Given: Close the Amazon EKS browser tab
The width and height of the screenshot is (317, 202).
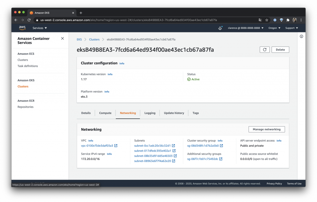Looking at the screenshot, I should (73, 13).
